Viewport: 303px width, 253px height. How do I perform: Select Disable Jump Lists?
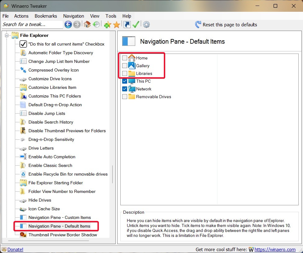(47, 113)
